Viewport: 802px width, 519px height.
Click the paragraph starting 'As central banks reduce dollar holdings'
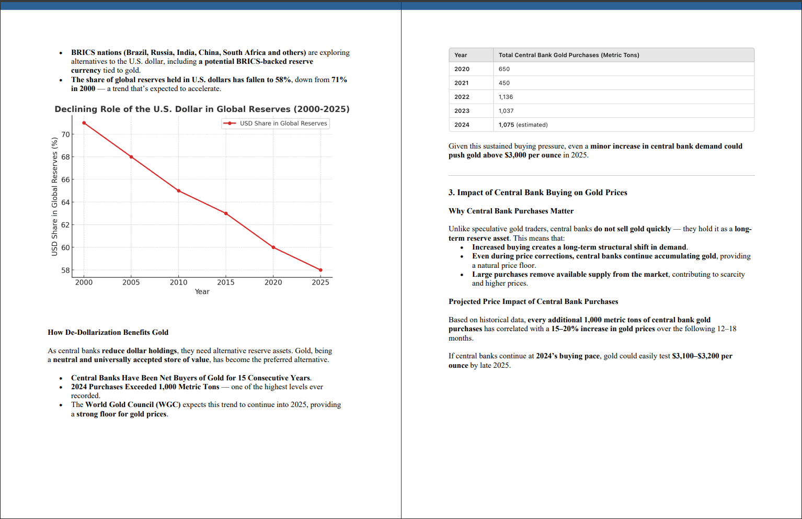190,355
